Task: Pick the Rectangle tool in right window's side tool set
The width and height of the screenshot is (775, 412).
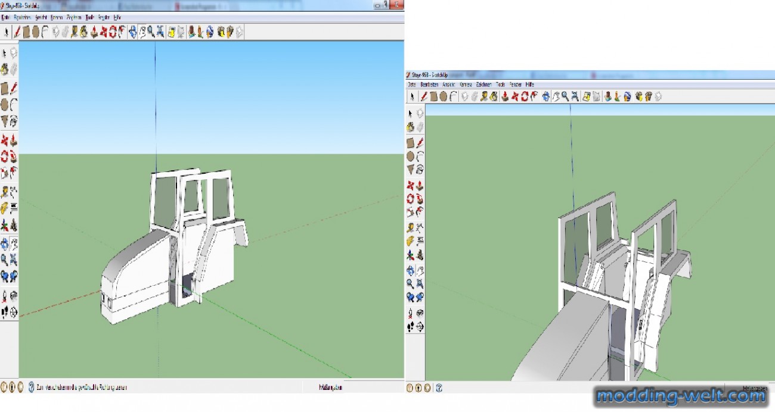Action: [410, 143]
